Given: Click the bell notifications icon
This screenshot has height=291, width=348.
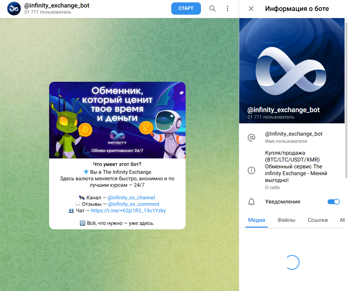Looking at the screenshot, I should click(x=251, y=202).
